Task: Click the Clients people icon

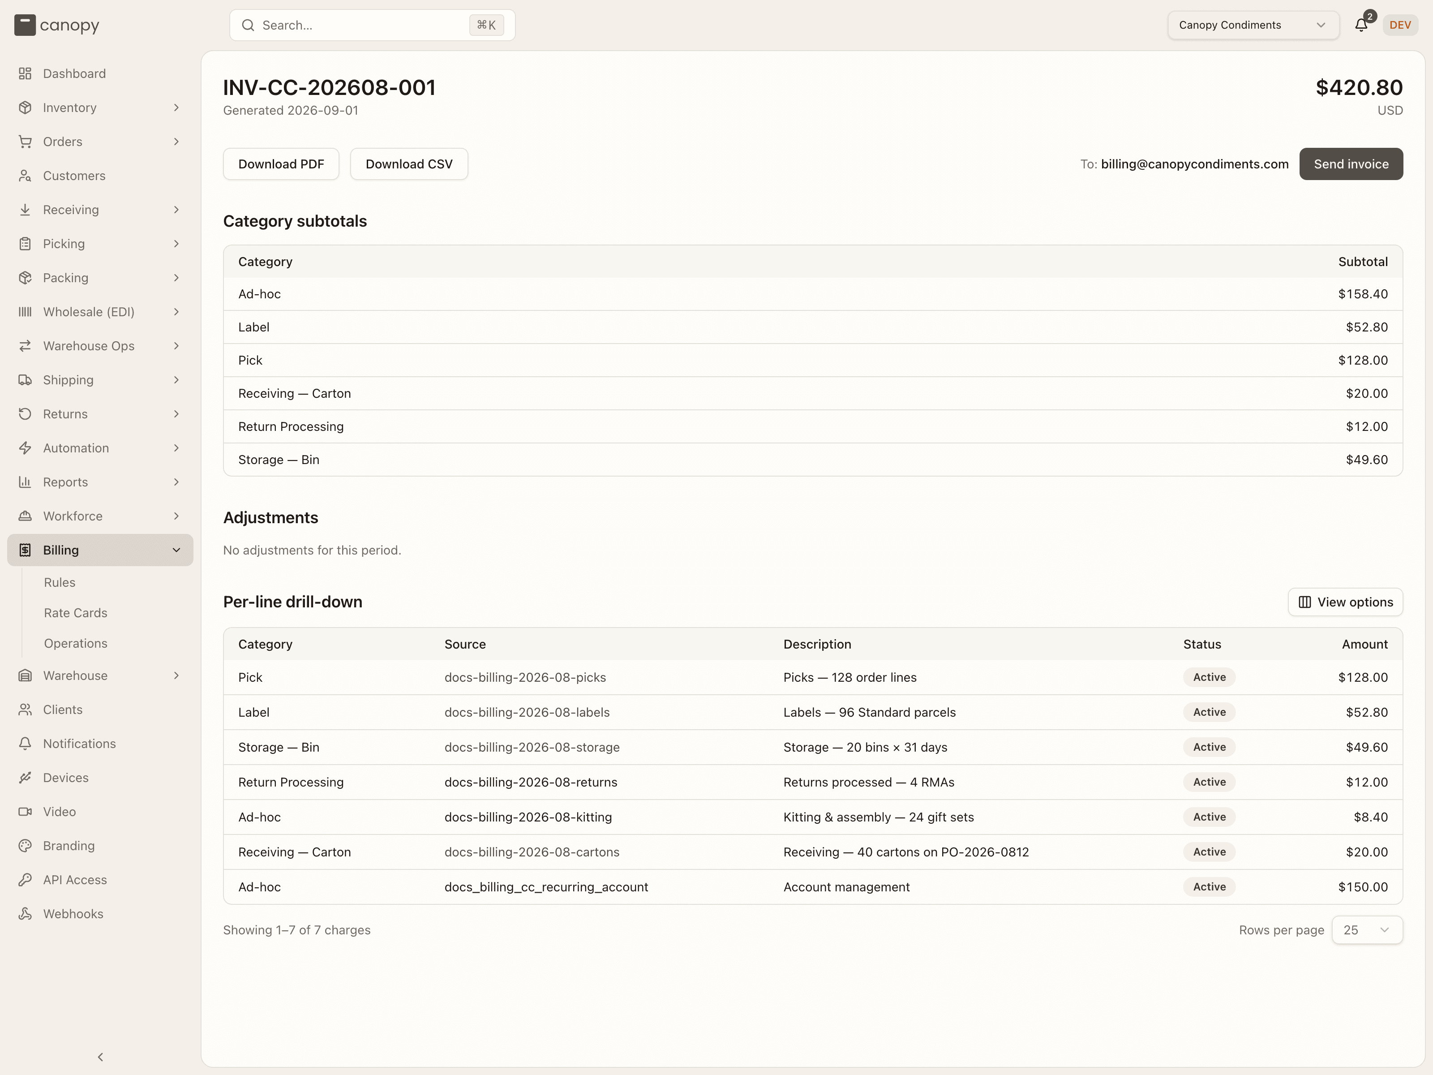Action: click(25, 709)
